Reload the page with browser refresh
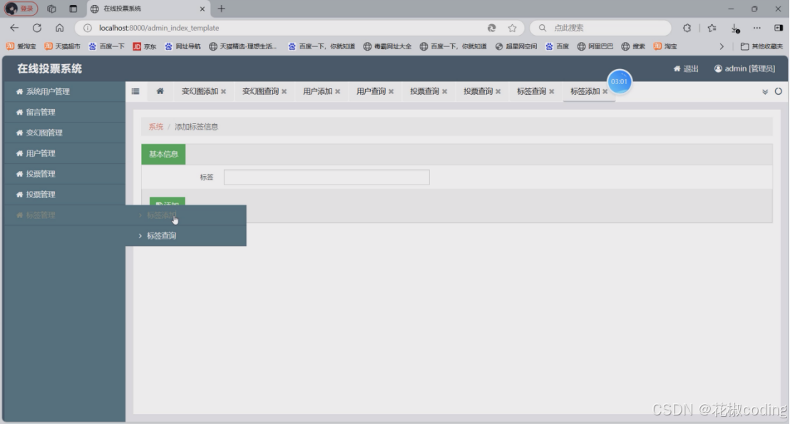790x424 pixels. (37, 29)
